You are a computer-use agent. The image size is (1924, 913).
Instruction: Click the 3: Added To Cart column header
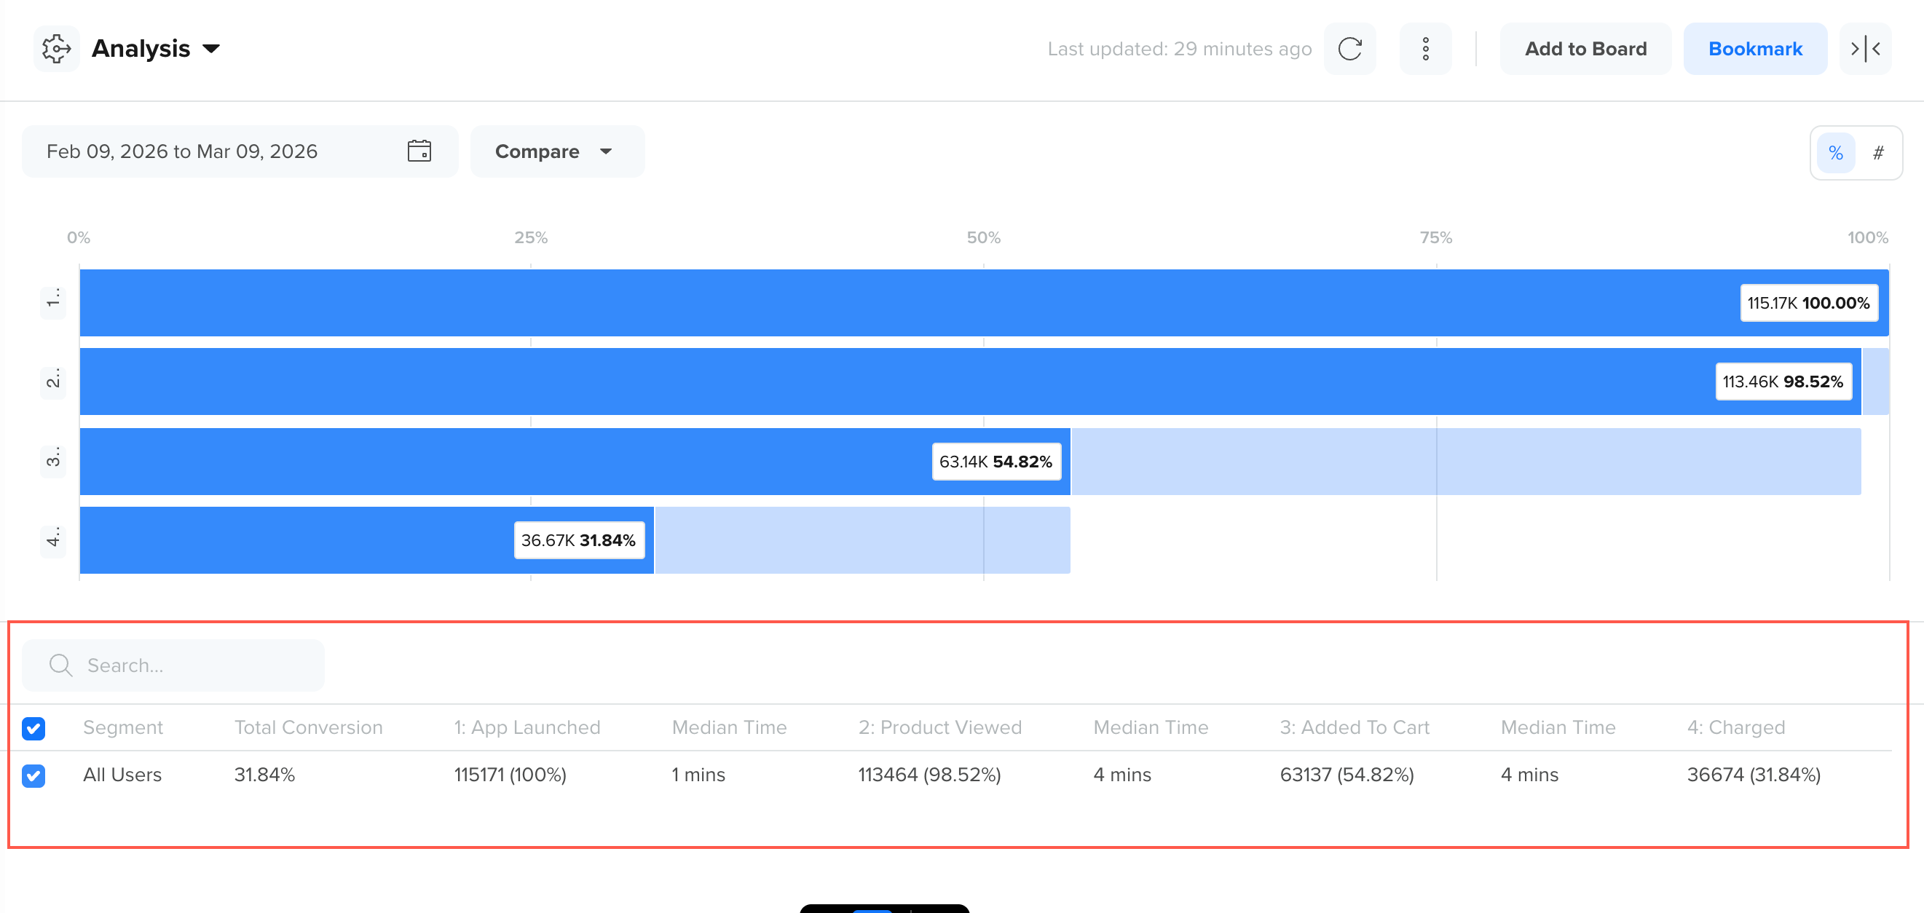(1353, 728)
